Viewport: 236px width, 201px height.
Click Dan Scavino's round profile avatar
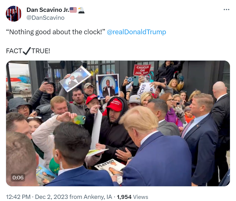[x=14, y=14]
